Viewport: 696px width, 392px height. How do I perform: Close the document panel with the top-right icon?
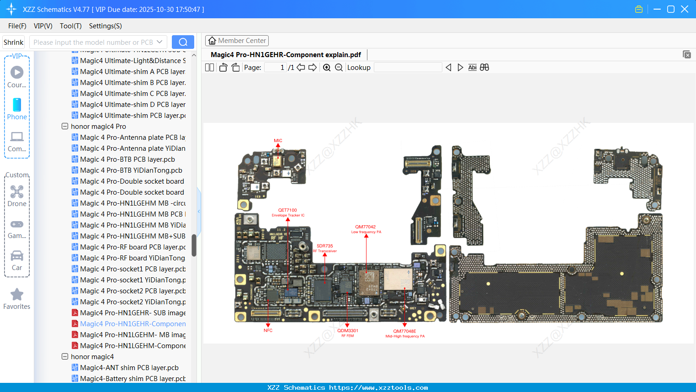(687, 54)
